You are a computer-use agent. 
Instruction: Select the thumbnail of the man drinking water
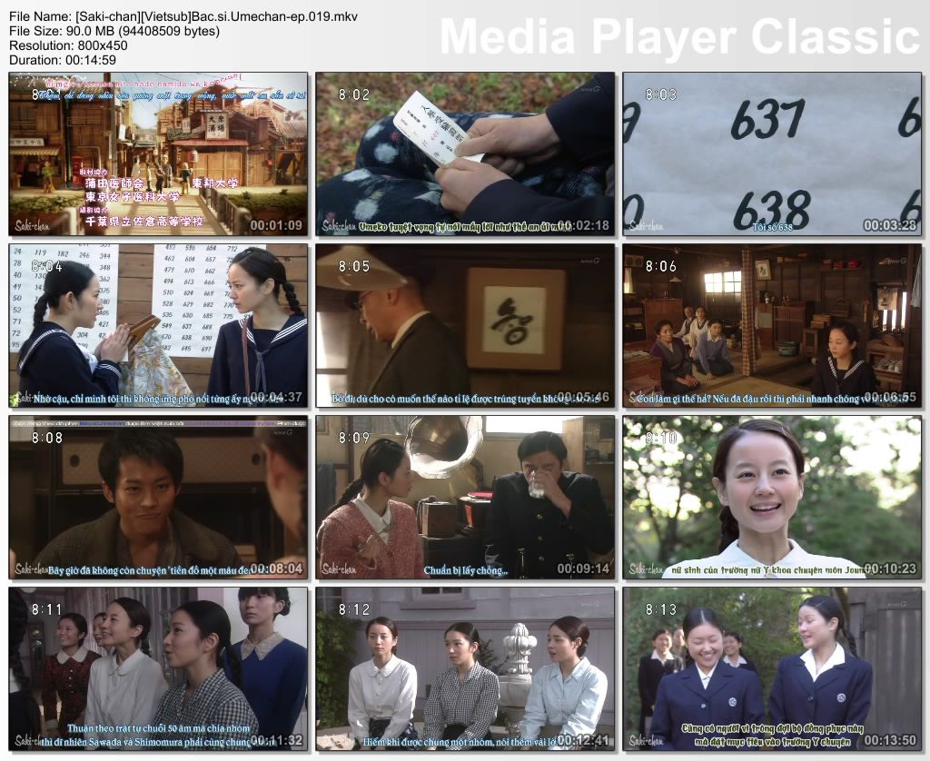[x=465, y=497]
